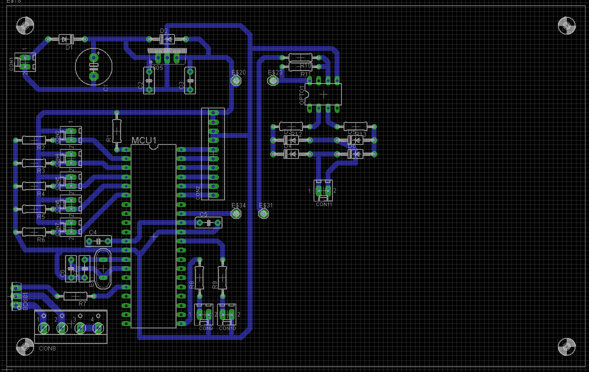The width and height of the screenshot is (589, 372).
Task: Pick the large C1 electrolytic capacitor
Action: (93, 65)
